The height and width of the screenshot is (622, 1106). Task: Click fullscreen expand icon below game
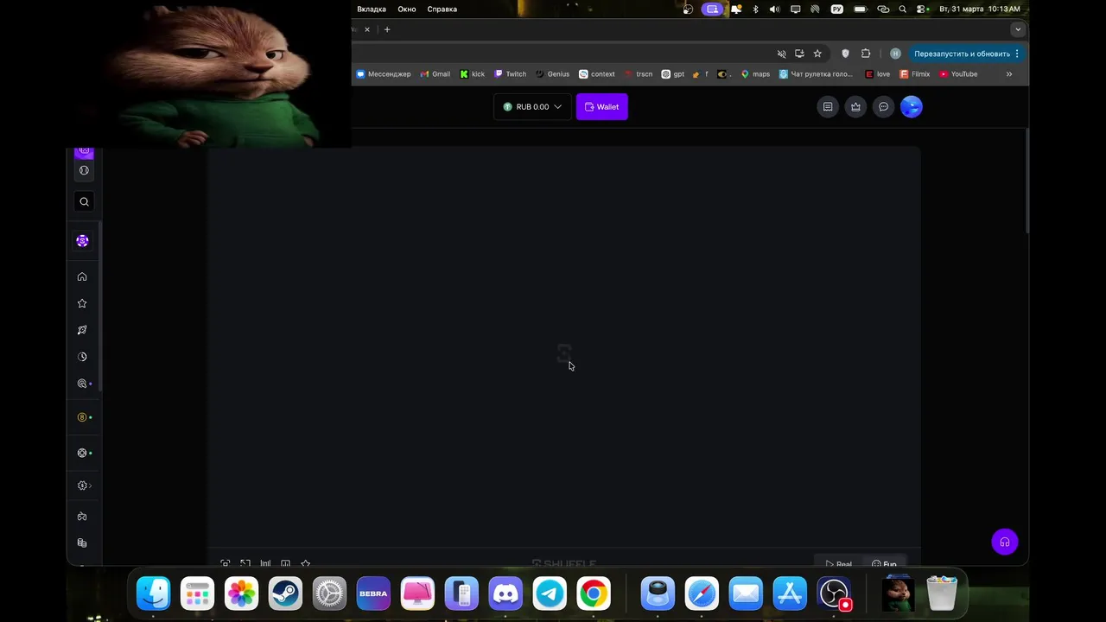(x=245, y=564)
